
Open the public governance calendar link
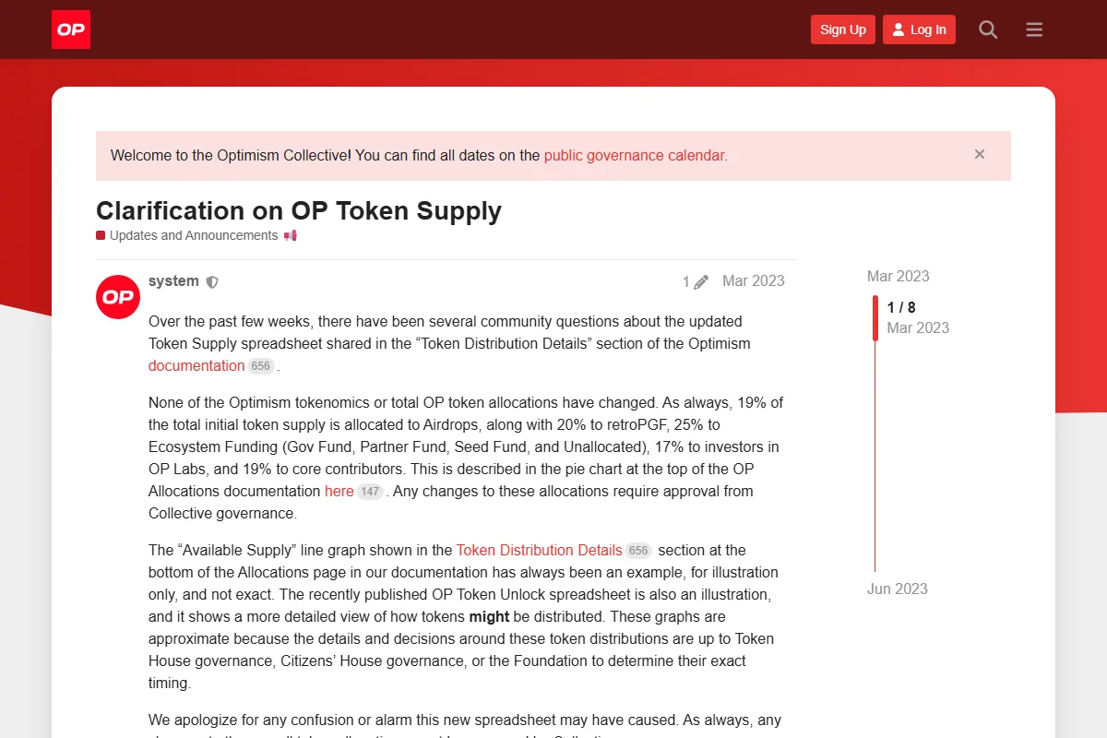tap(634, 156)
